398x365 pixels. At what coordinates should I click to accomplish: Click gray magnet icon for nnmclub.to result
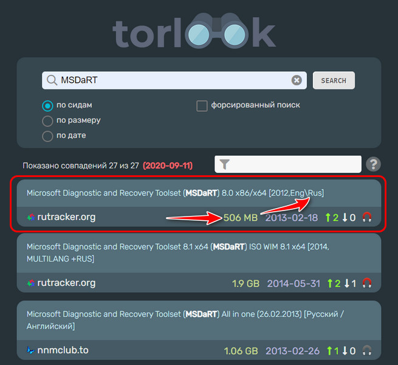[367, 350]
